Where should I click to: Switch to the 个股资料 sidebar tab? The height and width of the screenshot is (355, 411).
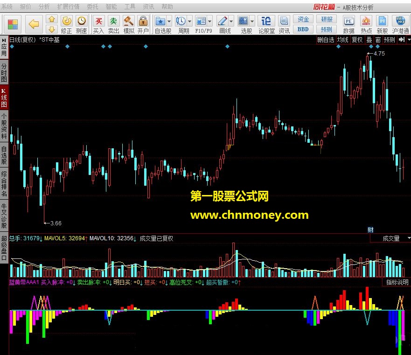4,126
